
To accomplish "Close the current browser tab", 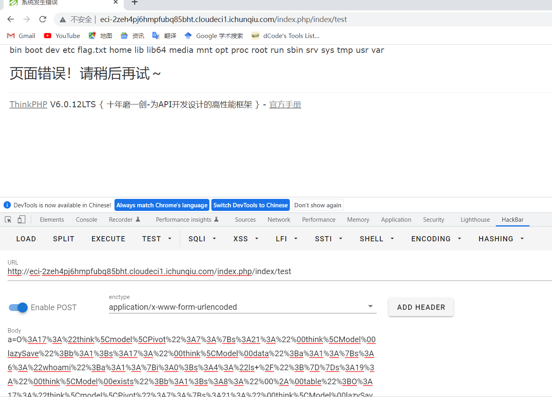I will pos(116,2).
